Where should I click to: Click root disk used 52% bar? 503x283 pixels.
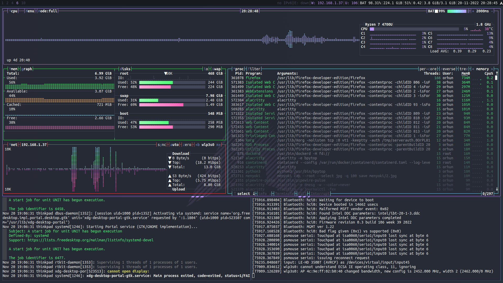click(172, 82)
